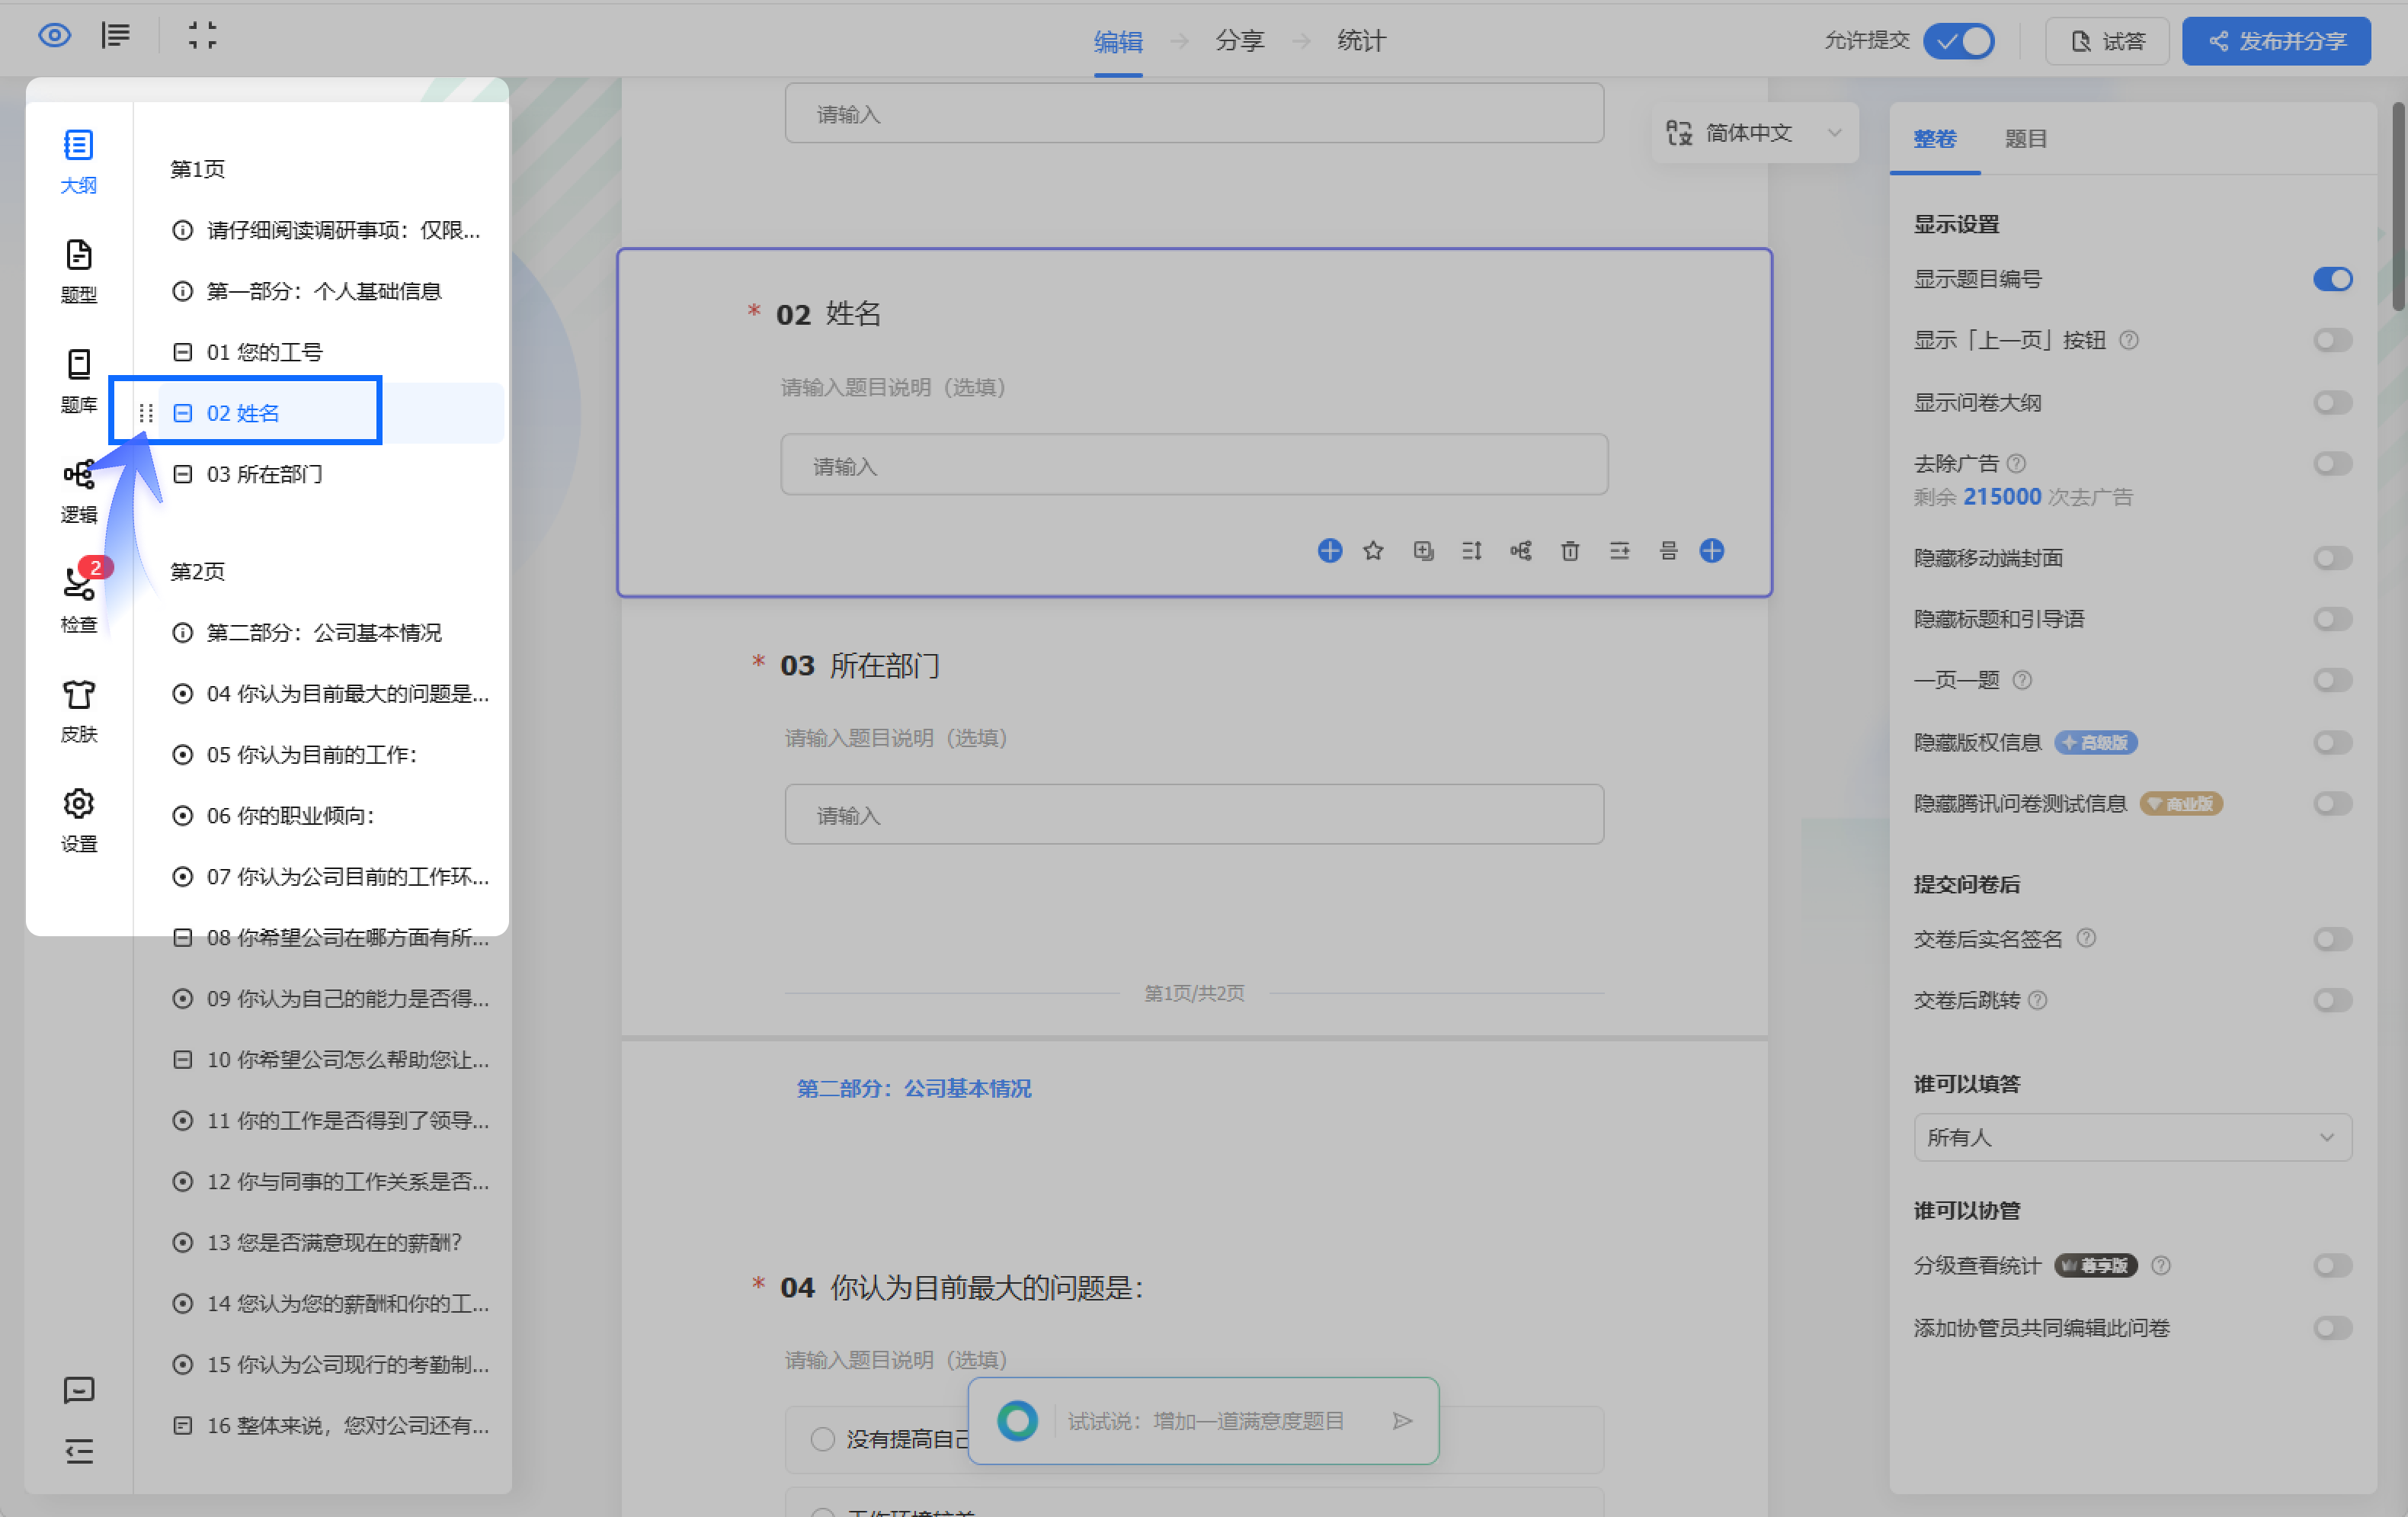2408x1517 pixels.
Task: Collapse the sidebar with bottom indent icon
Action: coord(79,1450)
